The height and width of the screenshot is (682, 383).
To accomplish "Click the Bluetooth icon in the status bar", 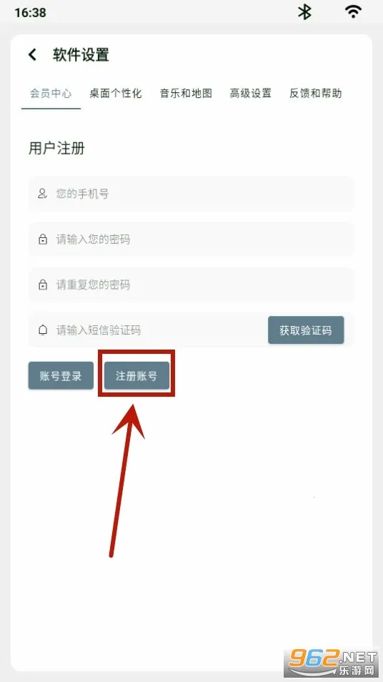I will pyautogui.click(x=304, y=12).
